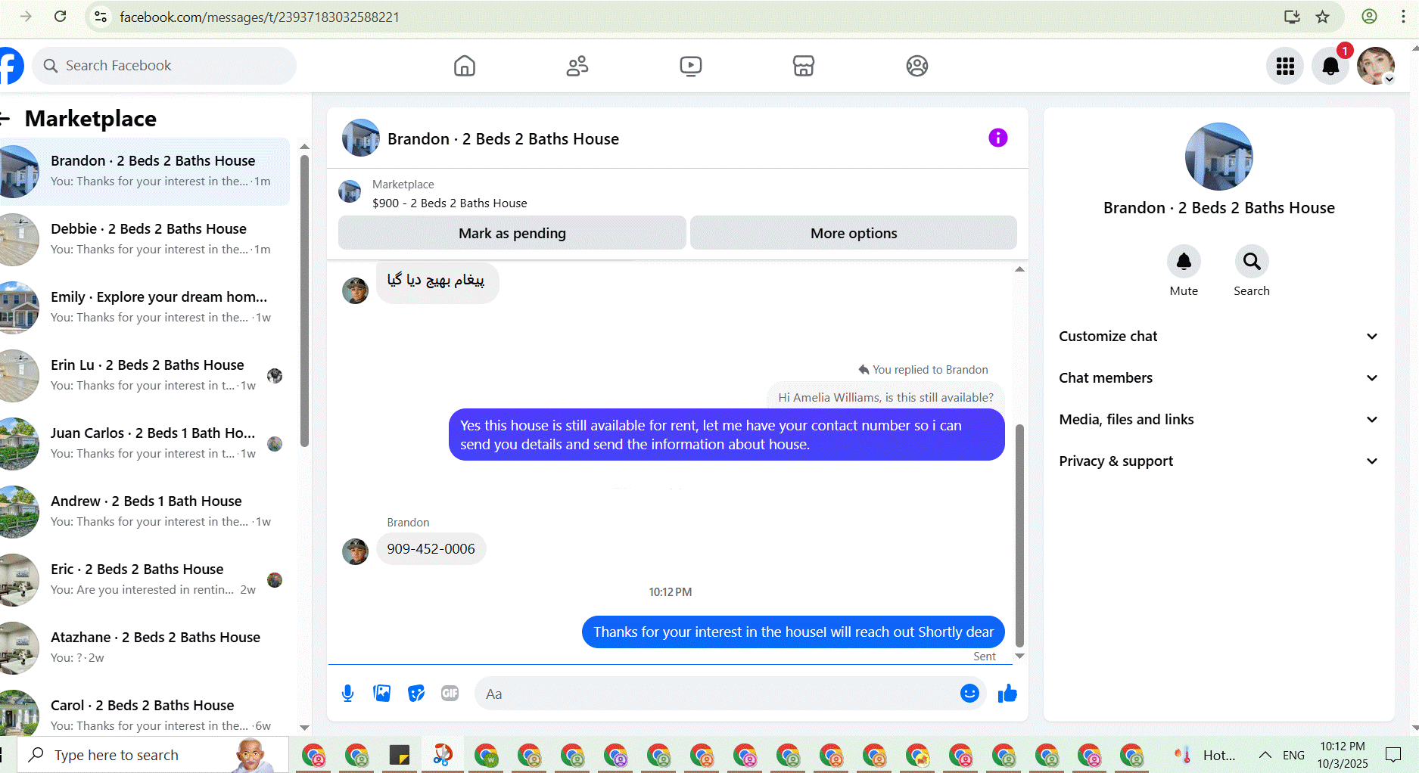This screenshot has width=1419, height=773.
Task: Reload the browser page
Action: [61, 17]
